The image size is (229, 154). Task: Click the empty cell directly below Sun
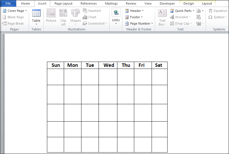[x=55, y=77]
